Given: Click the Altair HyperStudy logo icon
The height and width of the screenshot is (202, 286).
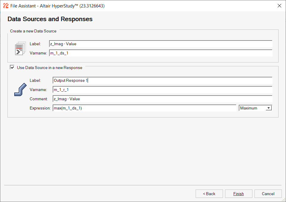Looking at the screenshot, I should 6,6.
